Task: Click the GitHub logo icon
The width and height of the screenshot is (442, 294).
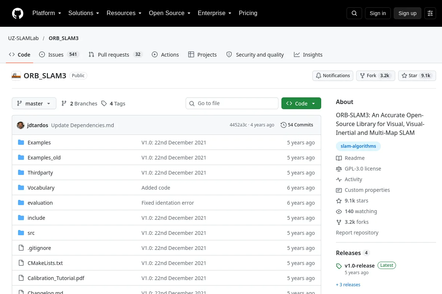Action: 18,13
